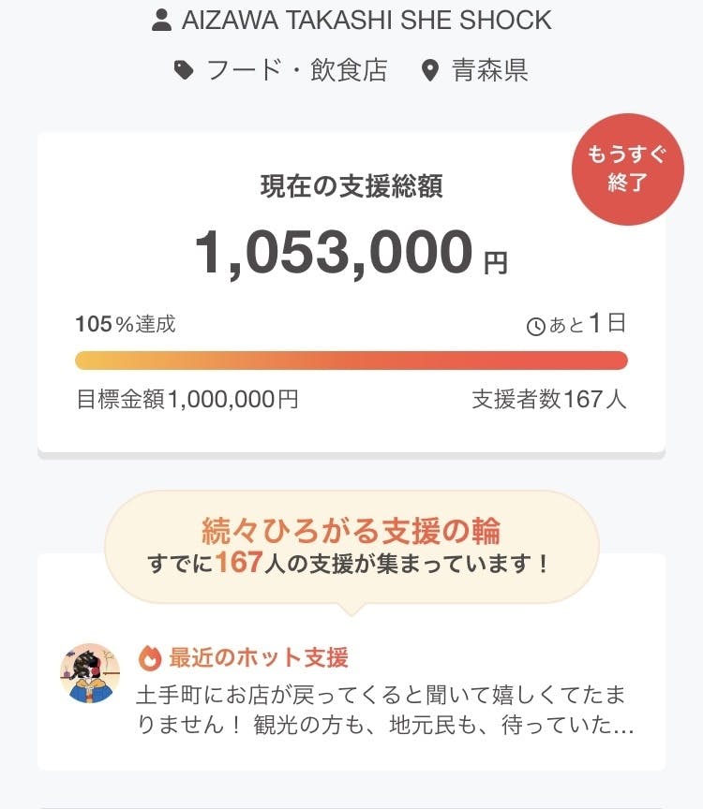Click the location pin icon beside 青森県
This screenshot has width=703, height=809.
430,71
